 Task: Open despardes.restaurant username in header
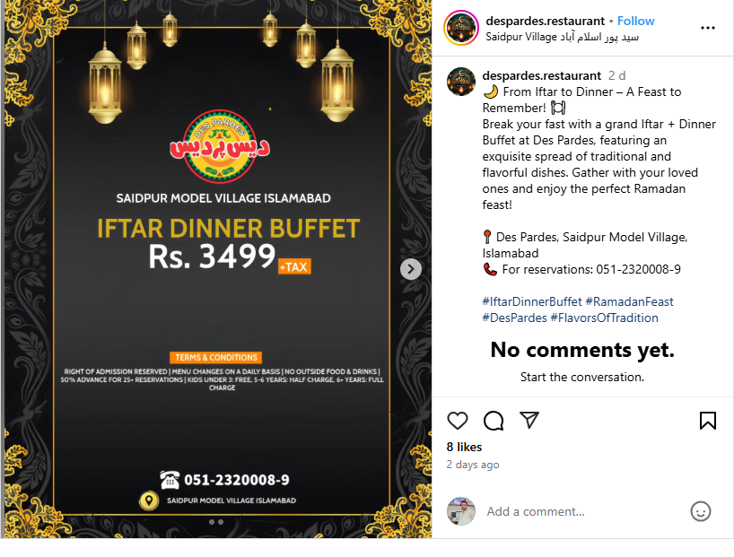(x=546, y=21)
